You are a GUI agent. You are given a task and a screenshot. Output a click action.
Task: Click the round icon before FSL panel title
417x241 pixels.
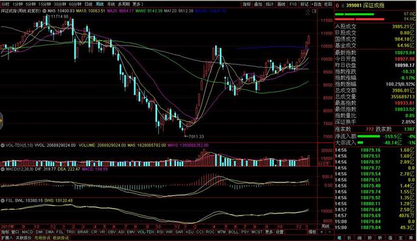[x=3, y=201]
